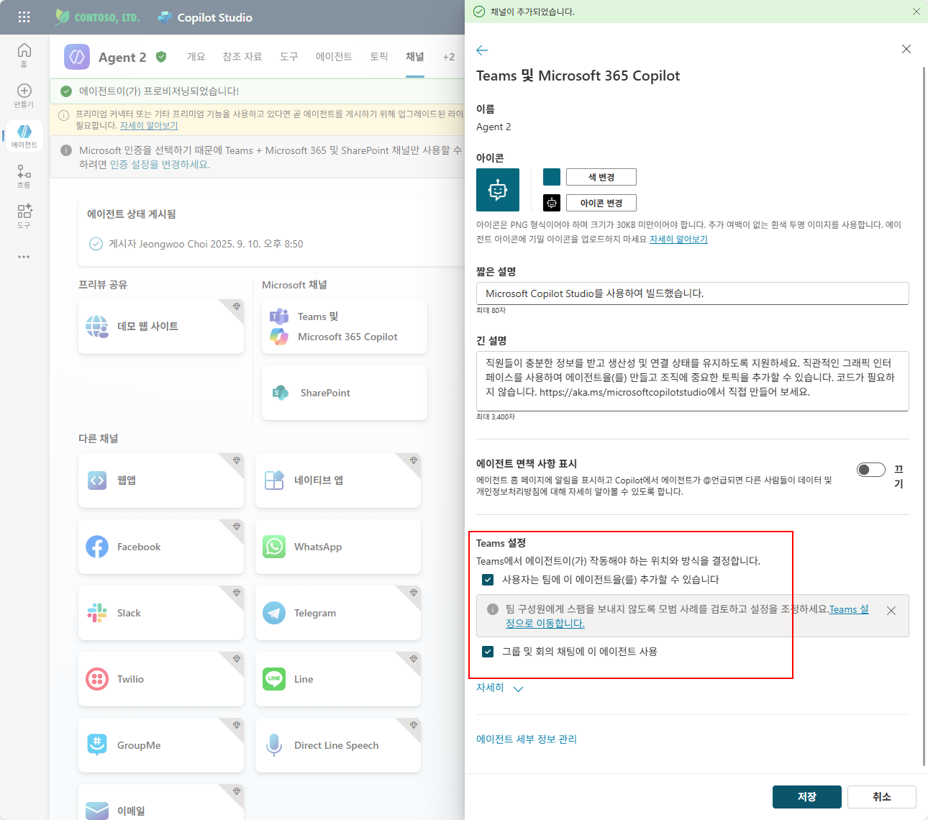Open the sidebar more options ellipsis
The height and width of the screenshot is (820, 928).
coord(24,257)
